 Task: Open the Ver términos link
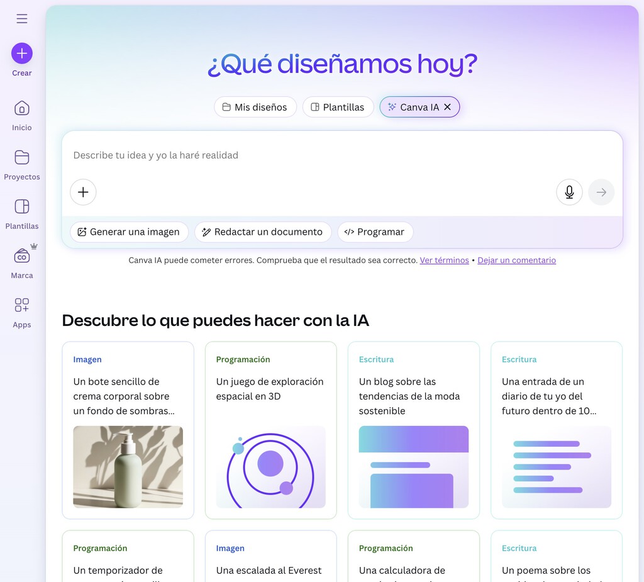pos(444,260)
